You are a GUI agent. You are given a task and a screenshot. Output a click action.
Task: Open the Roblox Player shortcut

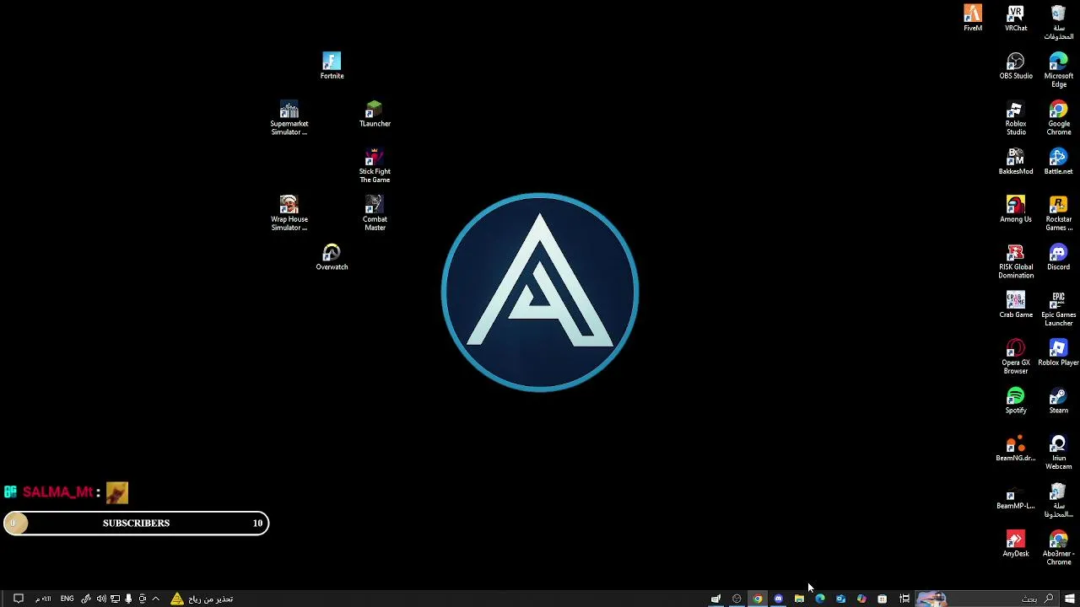click(x=1058, y=352)
